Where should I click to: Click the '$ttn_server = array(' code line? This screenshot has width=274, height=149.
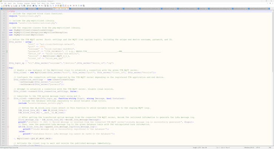tap(21, 42)
